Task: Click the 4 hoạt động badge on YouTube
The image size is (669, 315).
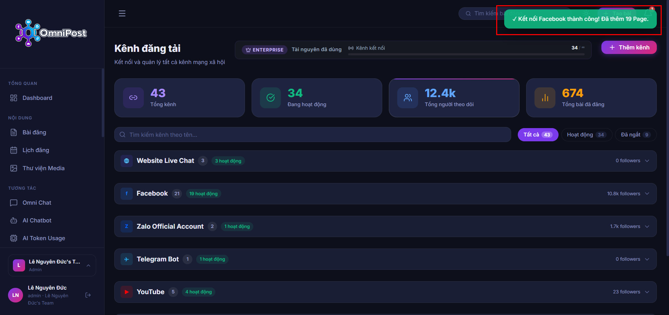Action: [199, 292]
